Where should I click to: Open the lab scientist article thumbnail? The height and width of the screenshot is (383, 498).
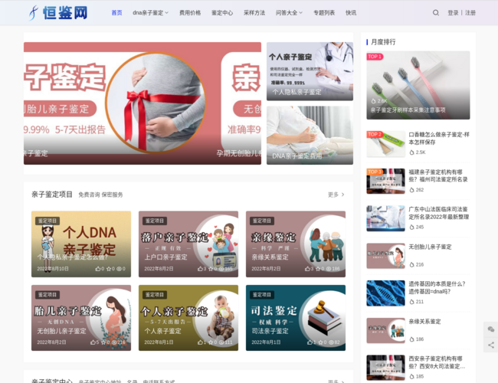click(x=385, y=218)
